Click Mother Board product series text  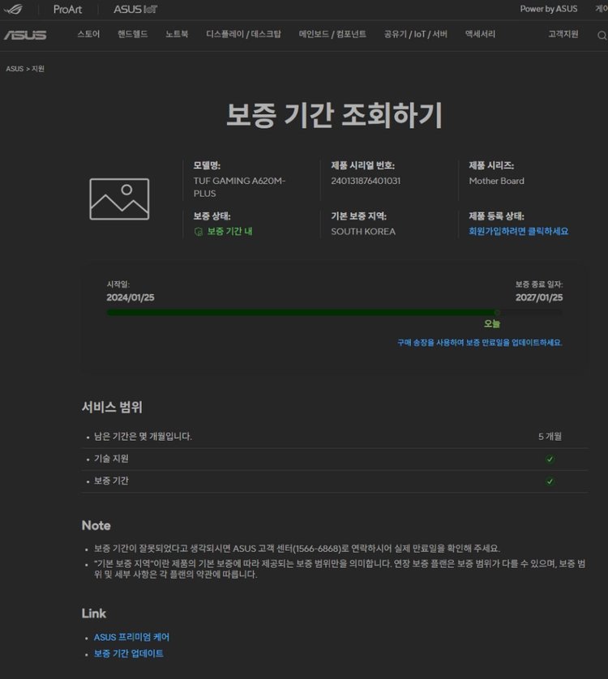(x=497, y=181)
